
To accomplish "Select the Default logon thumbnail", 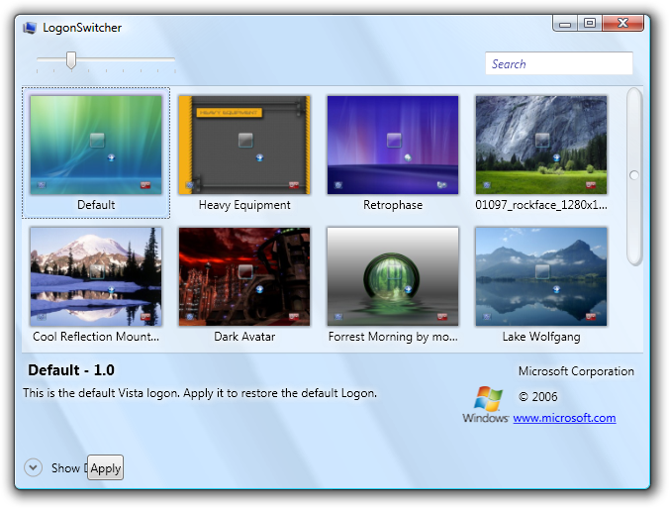I will click(96, 146).
